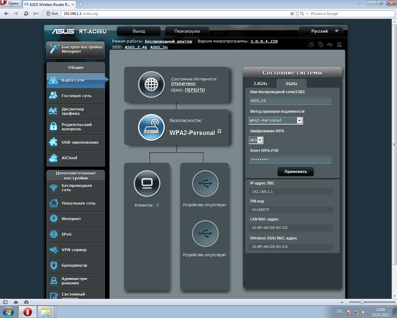Click the WPA2-Personal padlock icon

point(220,131)
